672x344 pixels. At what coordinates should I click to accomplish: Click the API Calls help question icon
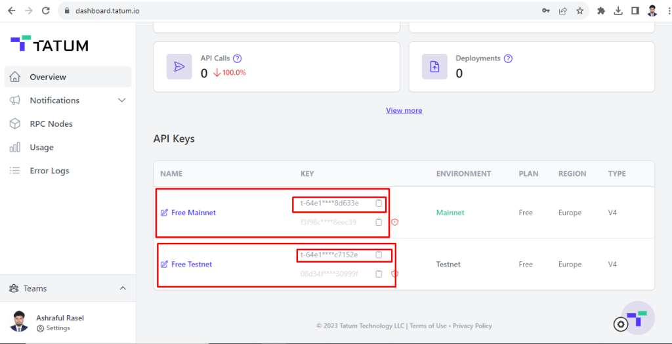coord(238,58)
